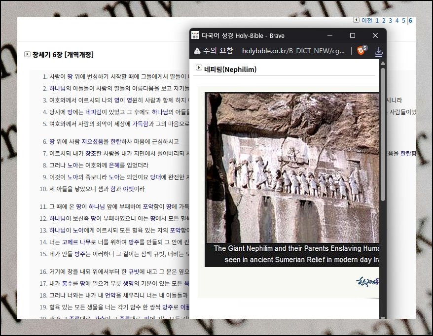Go to the 이전 page link
Viewport: 433px width, 336px height.
pyautogui.click(x=367, y=20)
